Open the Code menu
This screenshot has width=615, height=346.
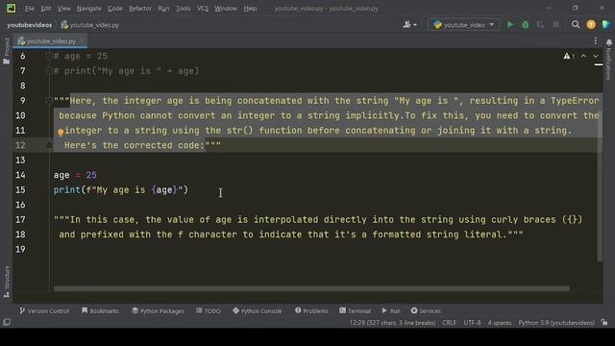115,9
